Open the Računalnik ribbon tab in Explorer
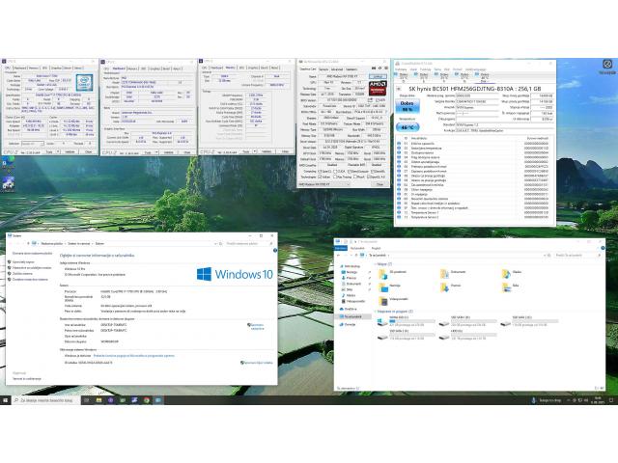This screenshot has width=618, height=463. 357,248
